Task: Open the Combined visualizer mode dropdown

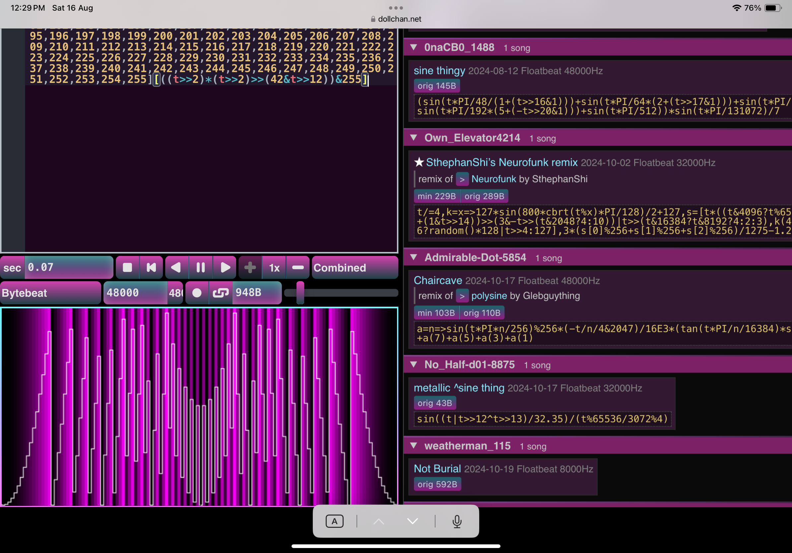Action: pos(355,268)
